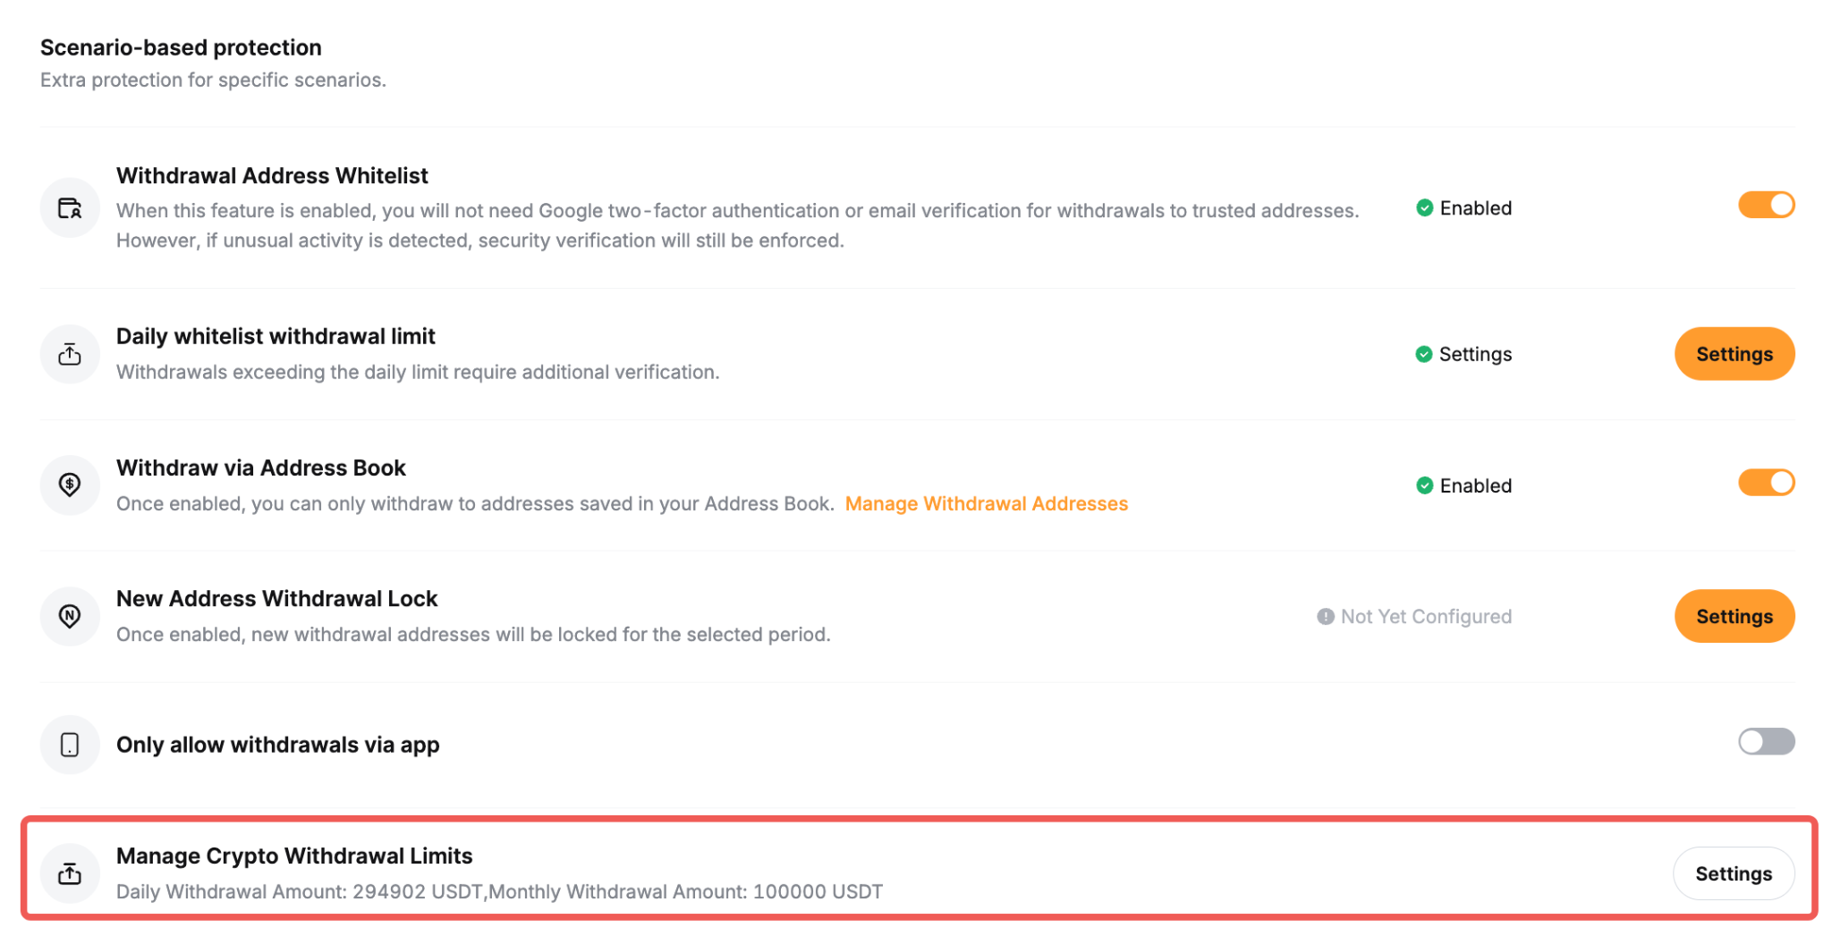Click the Manage Crypto Withdrawal Limits icon

(x=70, y=873)
